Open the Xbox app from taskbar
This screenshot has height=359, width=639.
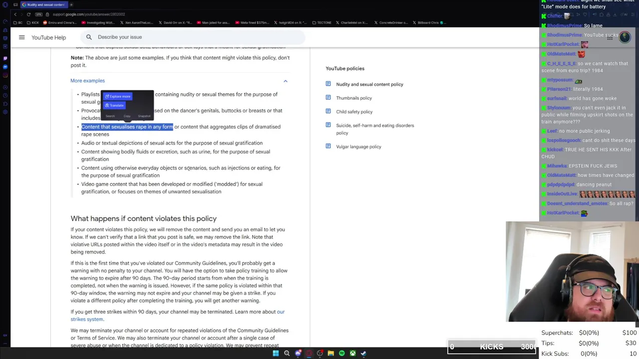tap(352, 354)
